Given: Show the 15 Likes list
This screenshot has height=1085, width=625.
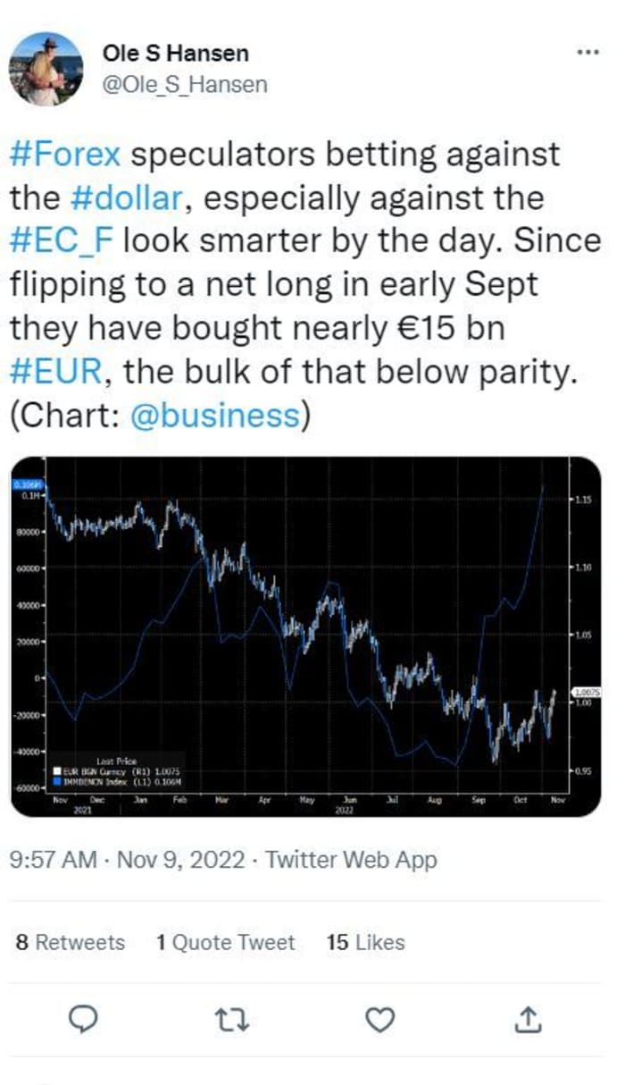Looking at the screenshot, I should pos(365,942).
